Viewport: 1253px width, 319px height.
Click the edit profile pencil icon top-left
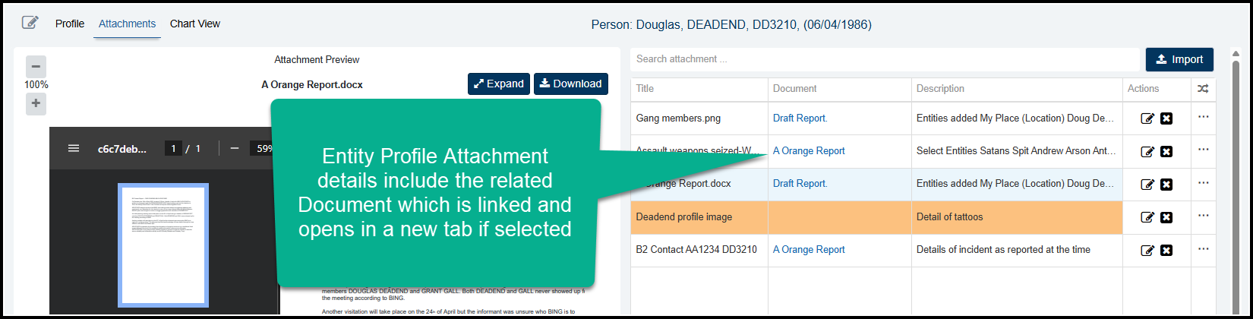30,23
